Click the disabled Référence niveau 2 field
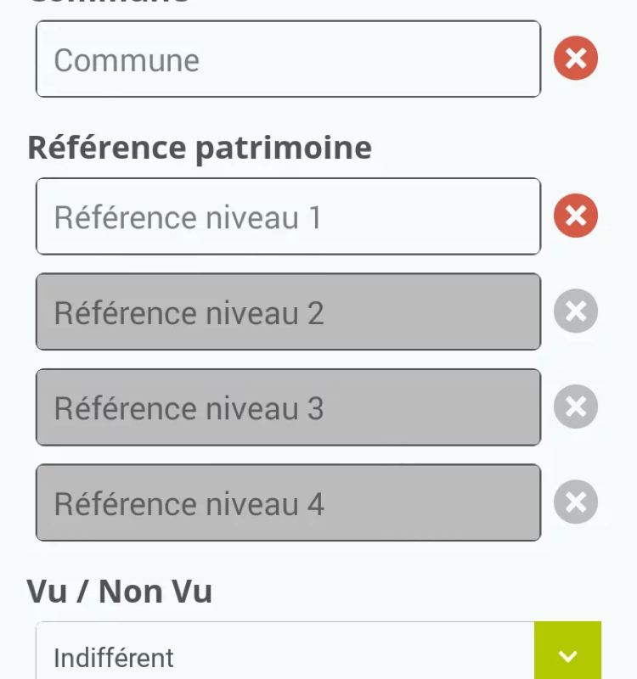Screen dimensions: 637x679 click(289, 311)
